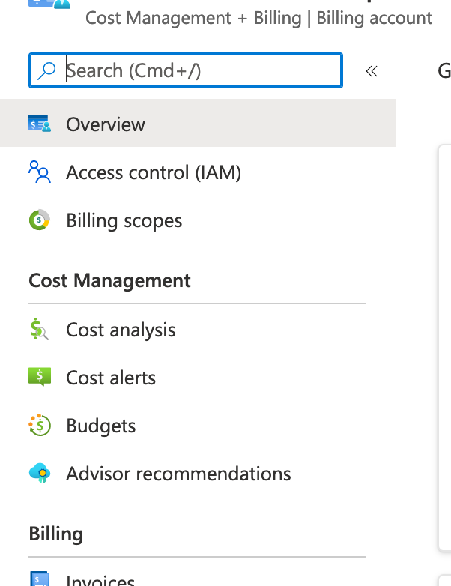The image size is (451, 586).
Task: Open the Overview menu item
Action: (106, 124)
